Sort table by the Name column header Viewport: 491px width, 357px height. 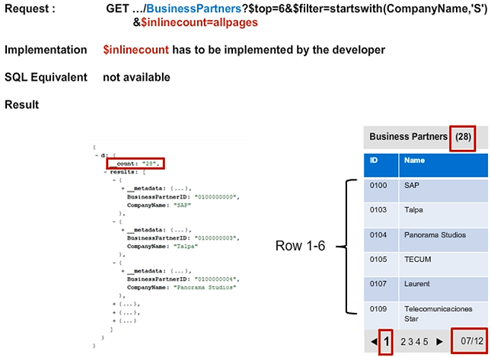[x=415, y=161]
